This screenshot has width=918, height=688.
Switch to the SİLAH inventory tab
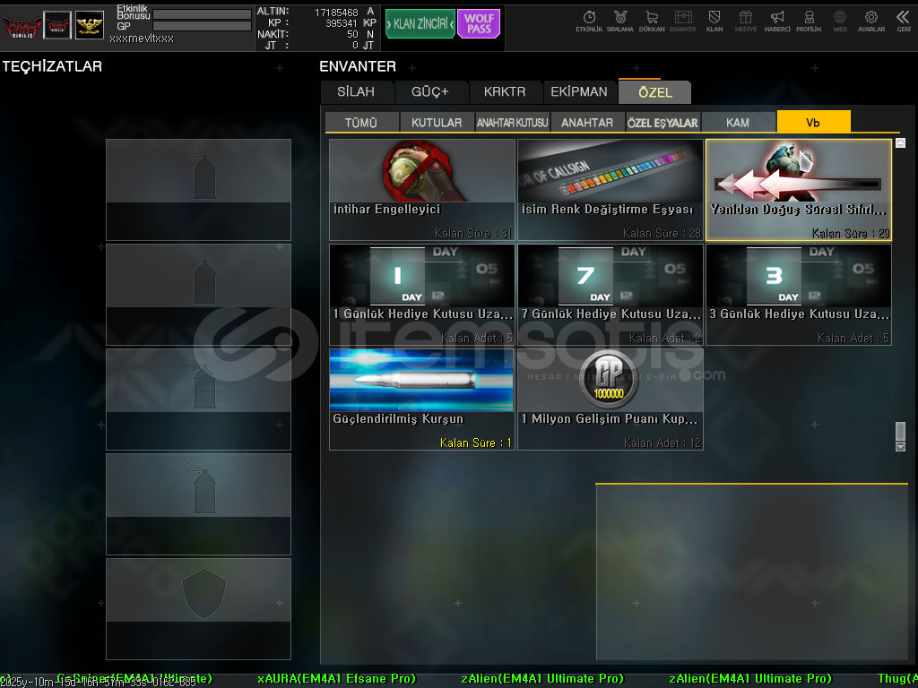[x=356, y=92]
